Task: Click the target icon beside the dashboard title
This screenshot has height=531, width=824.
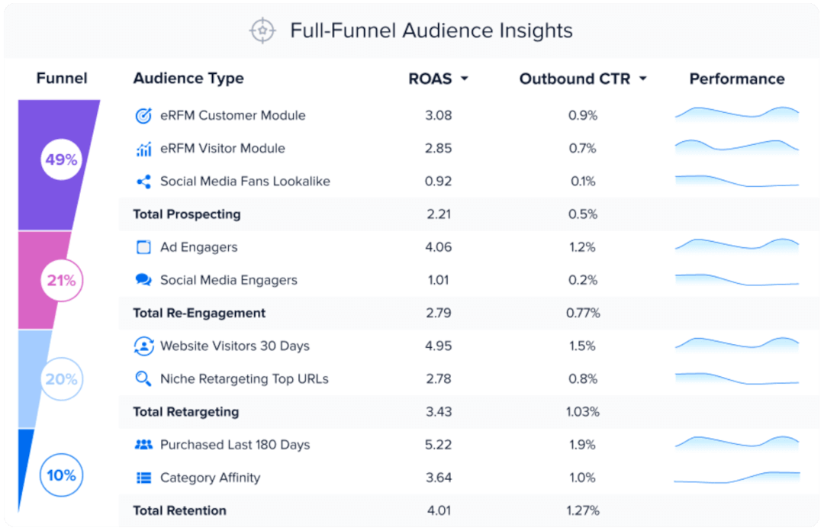Action: (x=262, y=31)
